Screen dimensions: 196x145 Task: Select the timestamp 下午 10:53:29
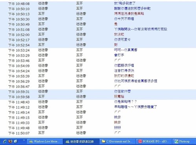pyautogui.click(x=19, y=55)
